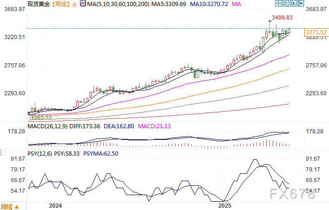
Task: Click the 3371.52 current price tag
Action: [x=315, y=32]
